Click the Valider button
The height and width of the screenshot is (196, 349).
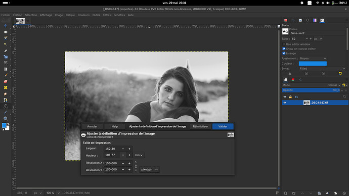pyautogui.click(x=223, y=126)
